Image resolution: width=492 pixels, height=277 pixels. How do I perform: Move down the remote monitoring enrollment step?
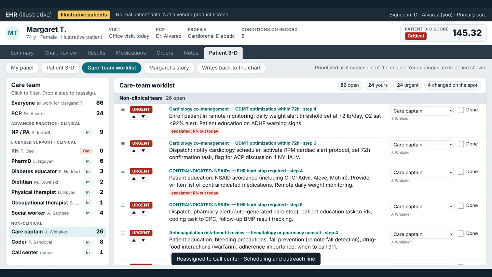point(143,117)
